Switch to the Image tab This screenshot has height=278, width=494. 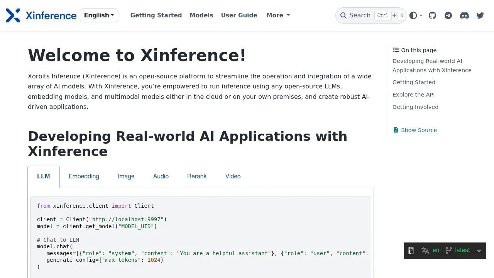coord(126,176)
